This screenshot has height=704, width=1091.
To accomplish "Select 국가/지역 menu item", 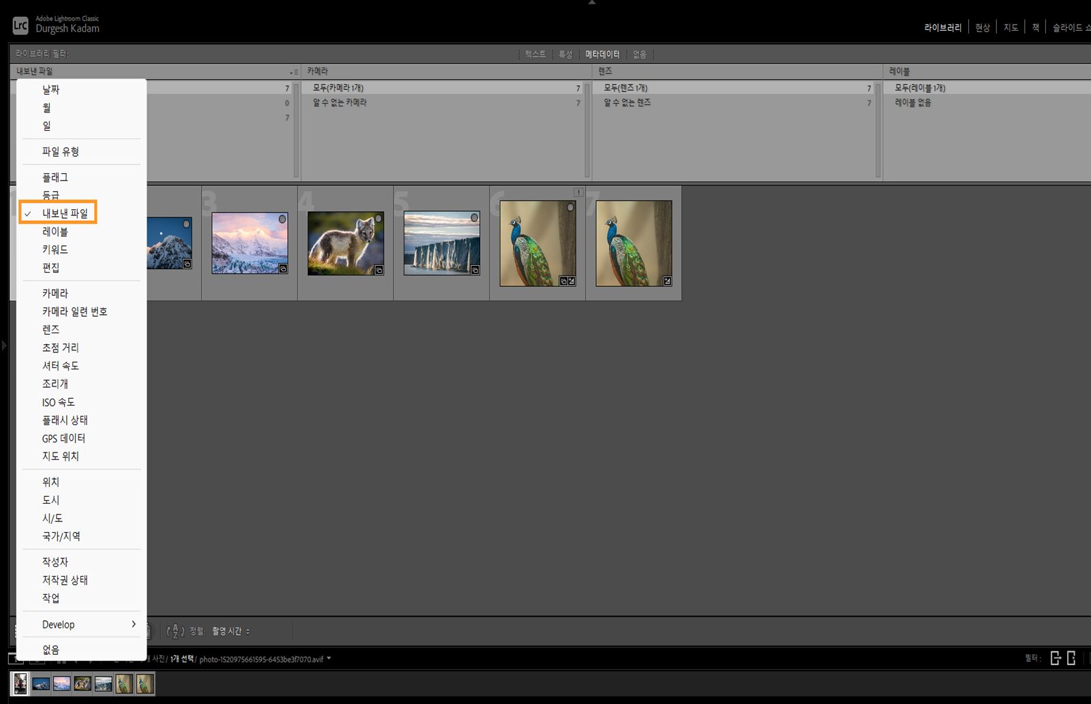I will click(81, 536).
